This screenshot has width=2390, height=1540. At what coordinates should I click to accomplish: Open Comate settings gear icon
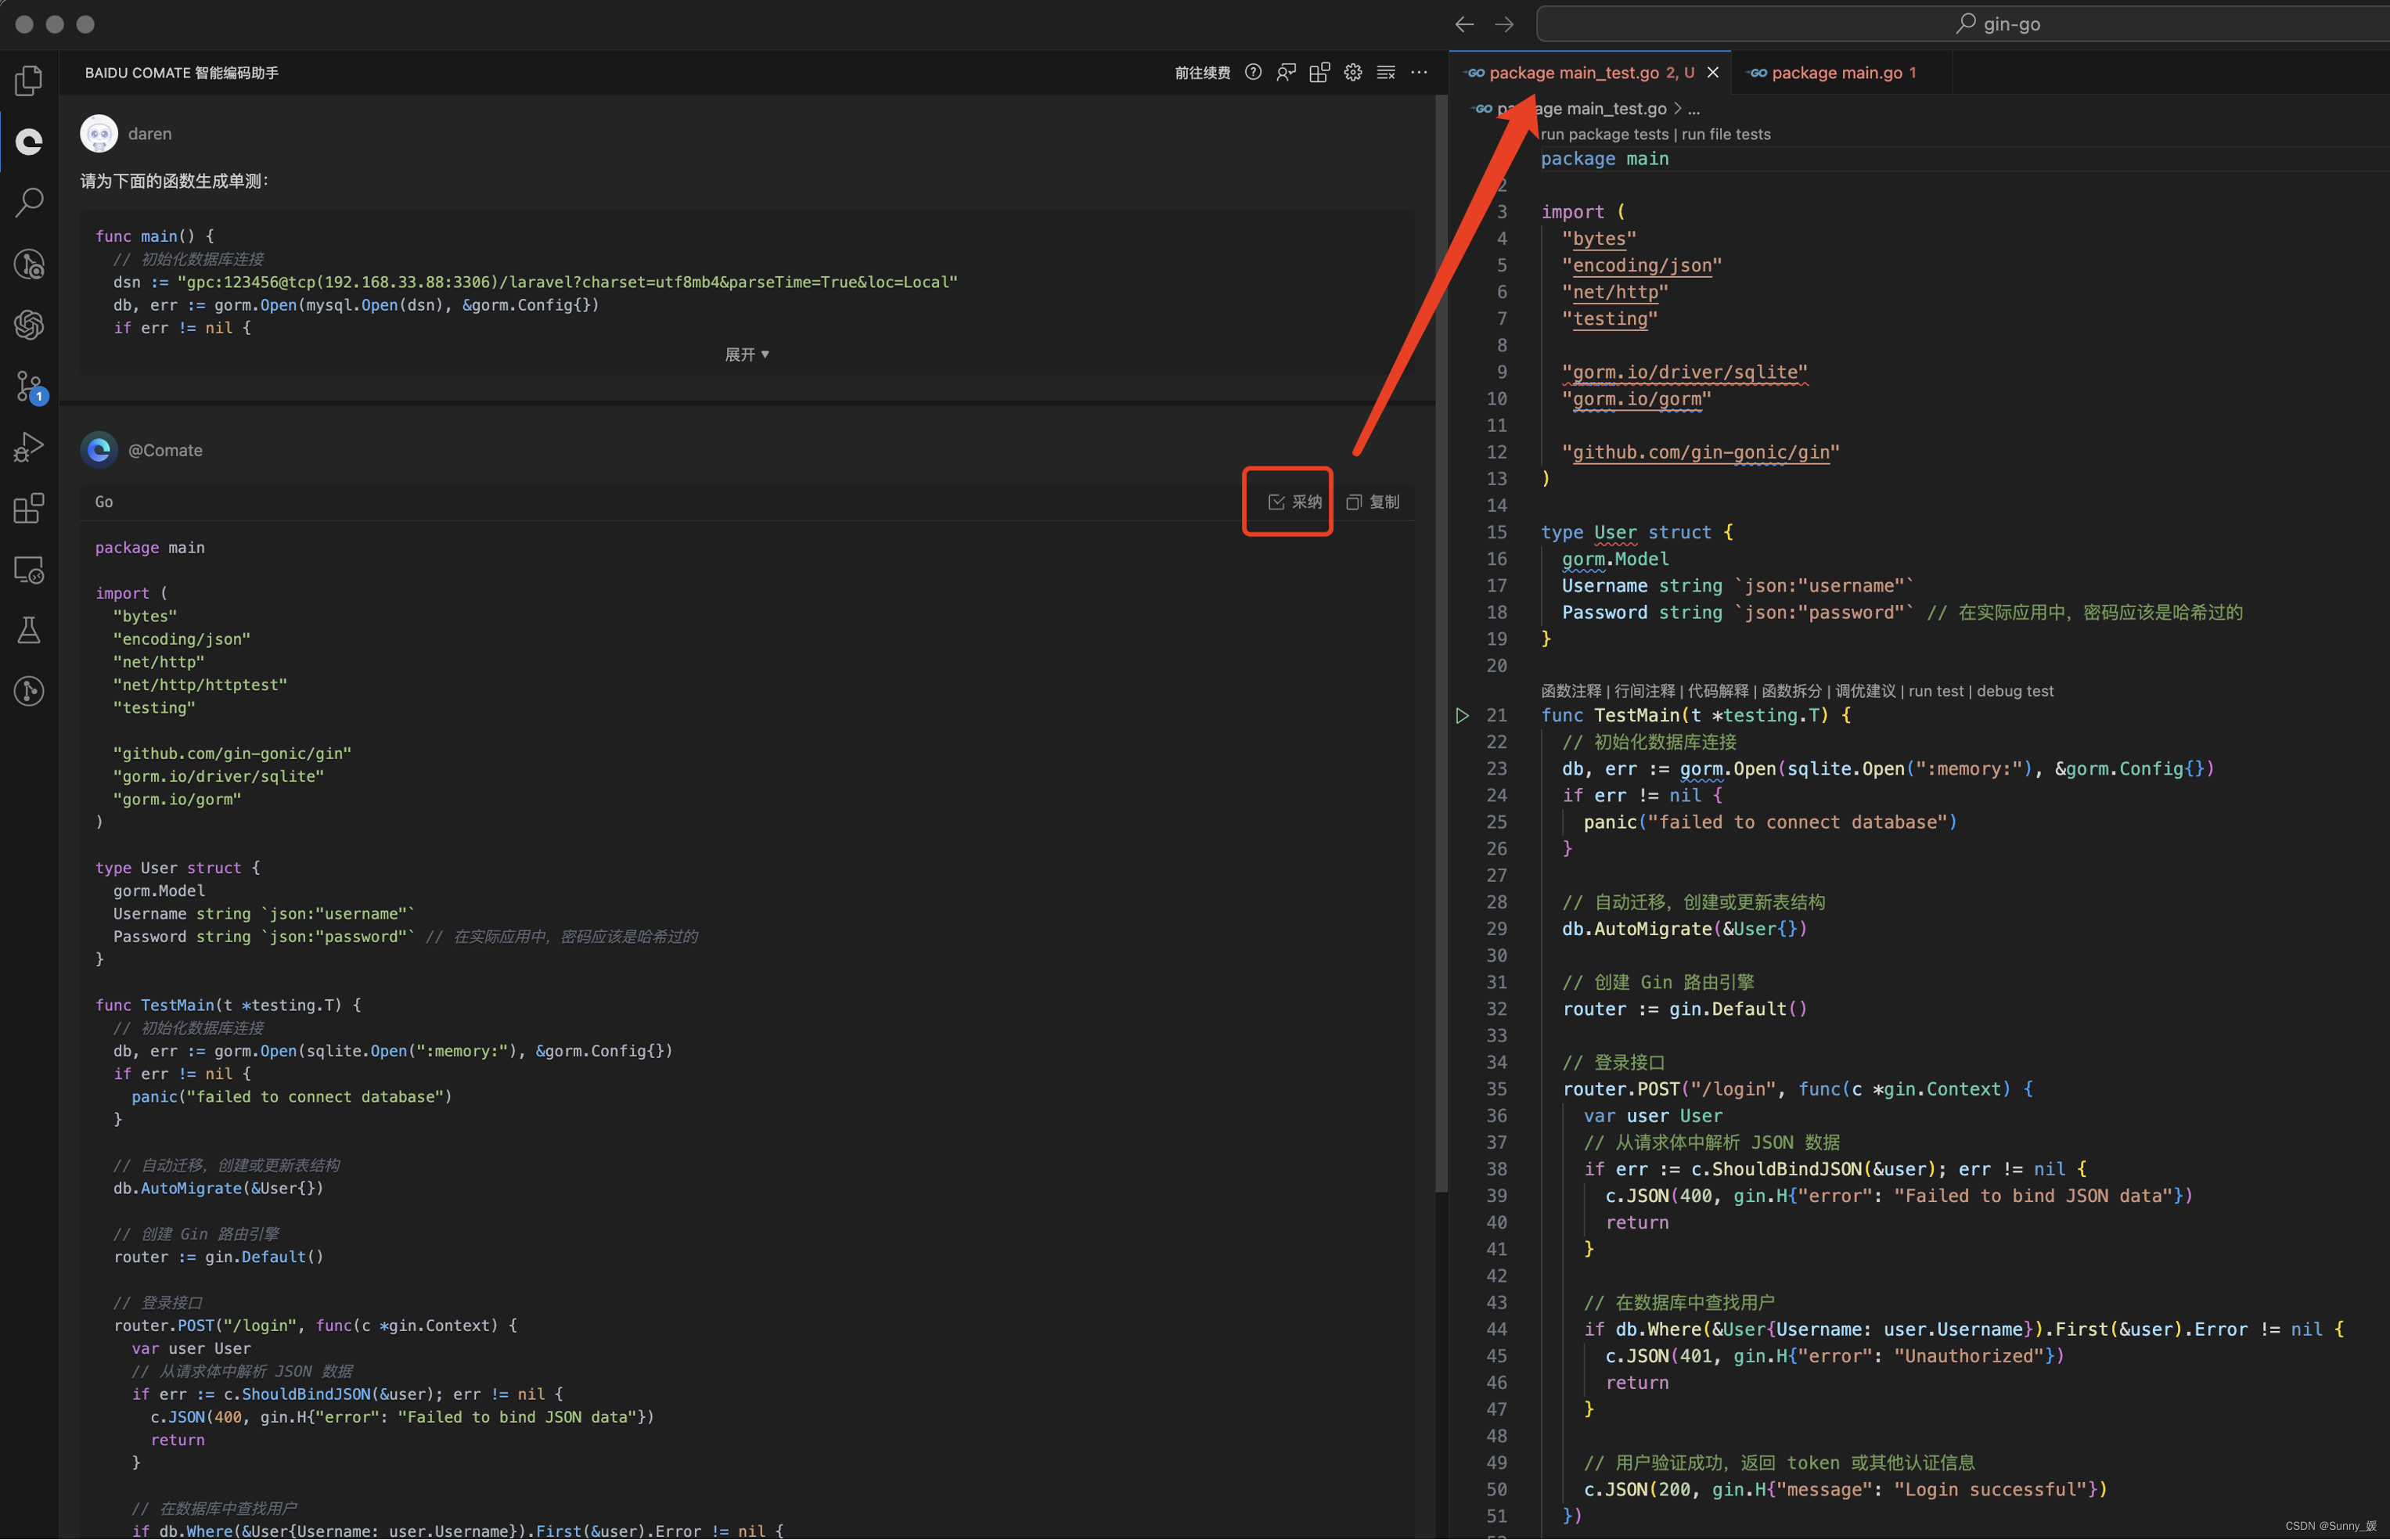tap(1353, 72)
